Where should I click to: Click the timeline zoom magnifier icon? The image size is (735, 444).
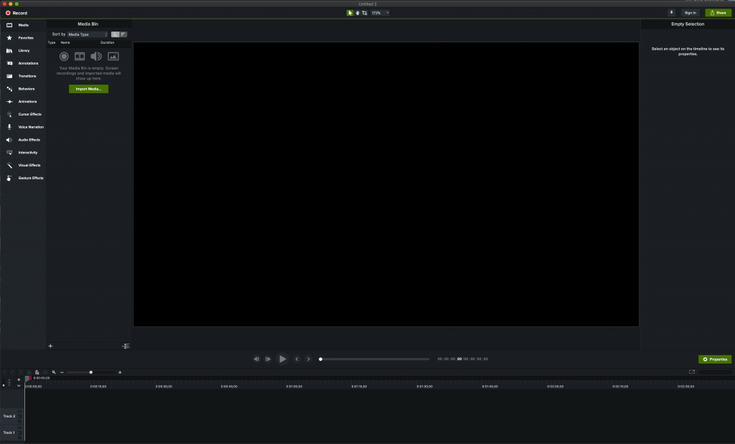point(53,372)
